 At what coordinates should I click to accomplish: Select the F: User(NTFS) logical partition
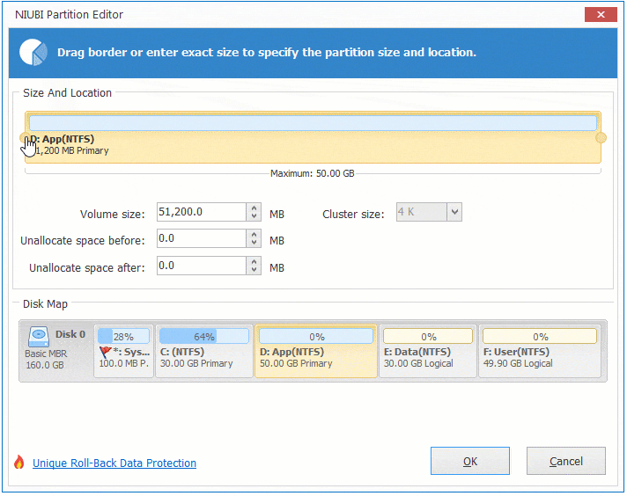540,351
